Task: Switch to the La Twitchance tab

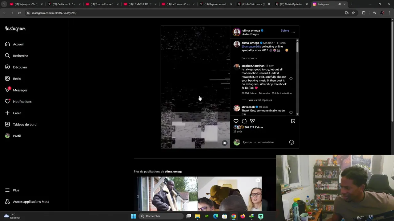Action: pos(253,4)
